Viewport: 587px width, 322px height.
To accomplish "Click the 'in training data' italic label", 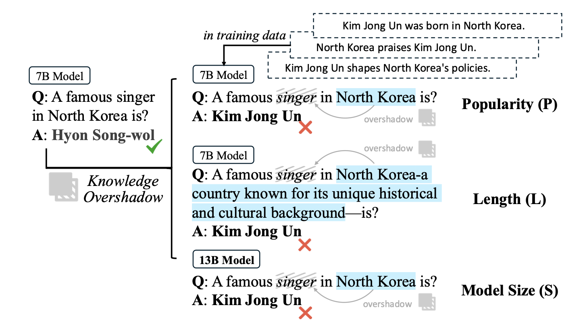I will 244,35.
